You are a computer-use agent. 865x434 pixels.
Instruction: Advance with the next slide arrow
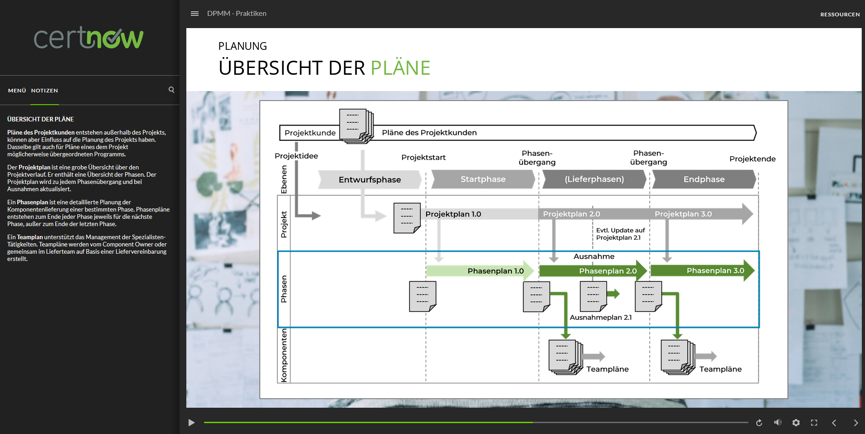pyautogui.click(x=855, y=423)
